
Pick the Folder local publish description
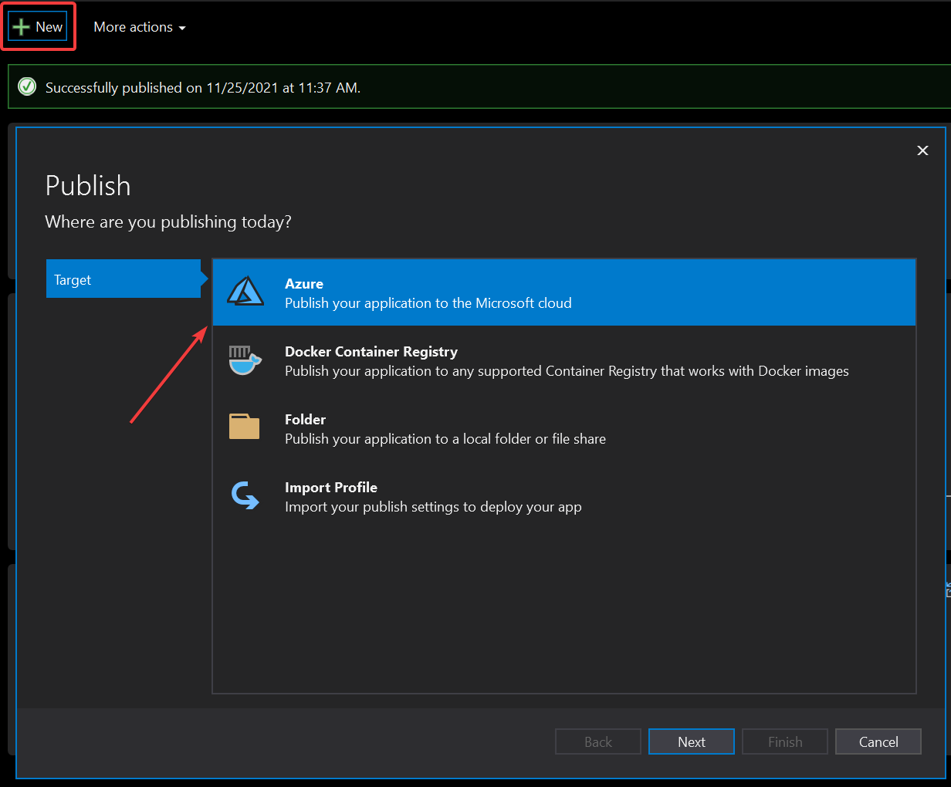pos(445,439)
